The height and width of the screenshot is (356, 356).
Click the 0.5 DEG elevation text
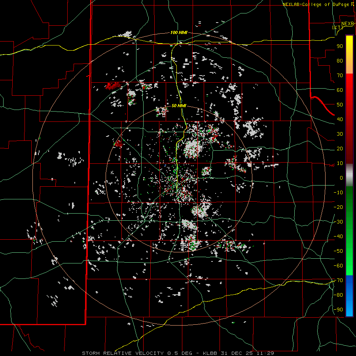(x=180, y=353)
